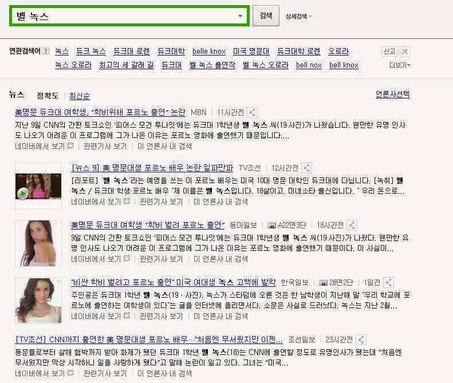The width and height of the screenshot is (453, 383).
Task: Click 이 언론사 내 검색 under 한국일보 article
Action: (220, 316)
